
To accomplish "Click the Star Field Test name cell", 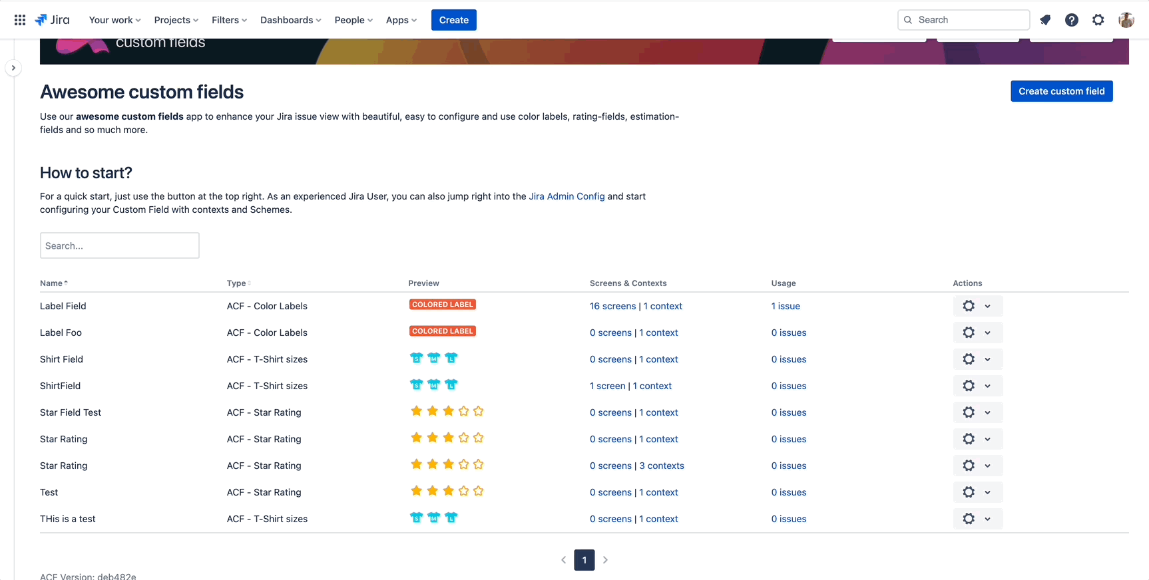I will point(71,412).
